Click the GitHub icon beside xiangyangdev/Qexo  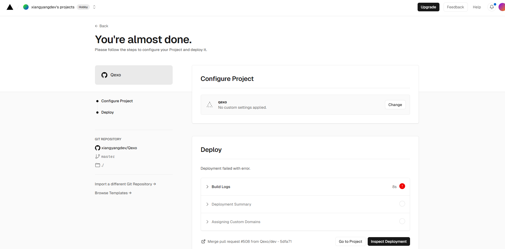pos(98,148)
